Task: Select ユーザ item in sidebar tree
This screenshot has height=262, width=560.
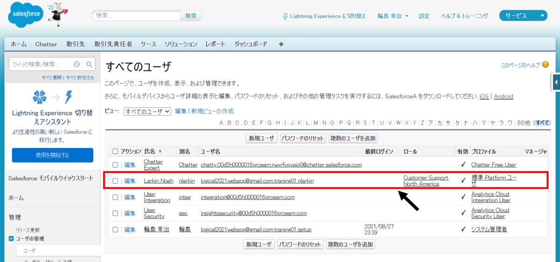Action: (29, 251)
